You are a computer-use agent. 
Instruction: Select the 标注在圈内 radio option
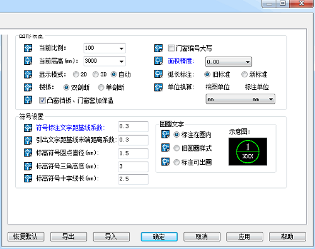[176, 135]
